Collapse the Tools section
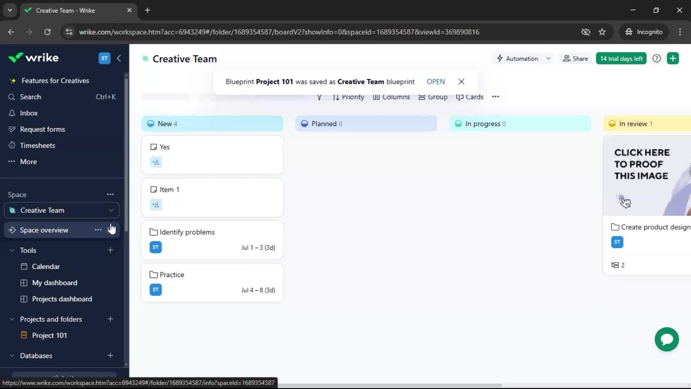This screenshot has width=691, height=389. pyautogui.click(x=12, y=250)
